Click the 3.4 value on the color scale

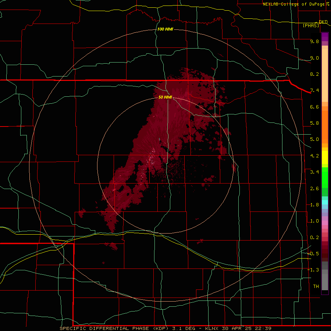point(314,172)
